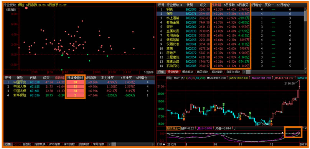Image resolution: width=310 pixels, height=149 pixels.
Task: Open the 沪市指数 tab
Action: click(55, 144)
